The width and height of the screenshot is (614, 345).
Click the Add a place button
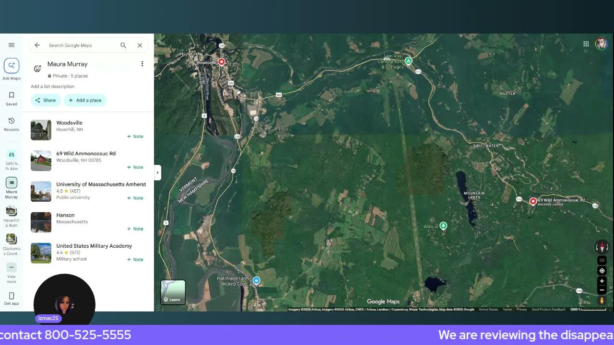pos(85,100)
